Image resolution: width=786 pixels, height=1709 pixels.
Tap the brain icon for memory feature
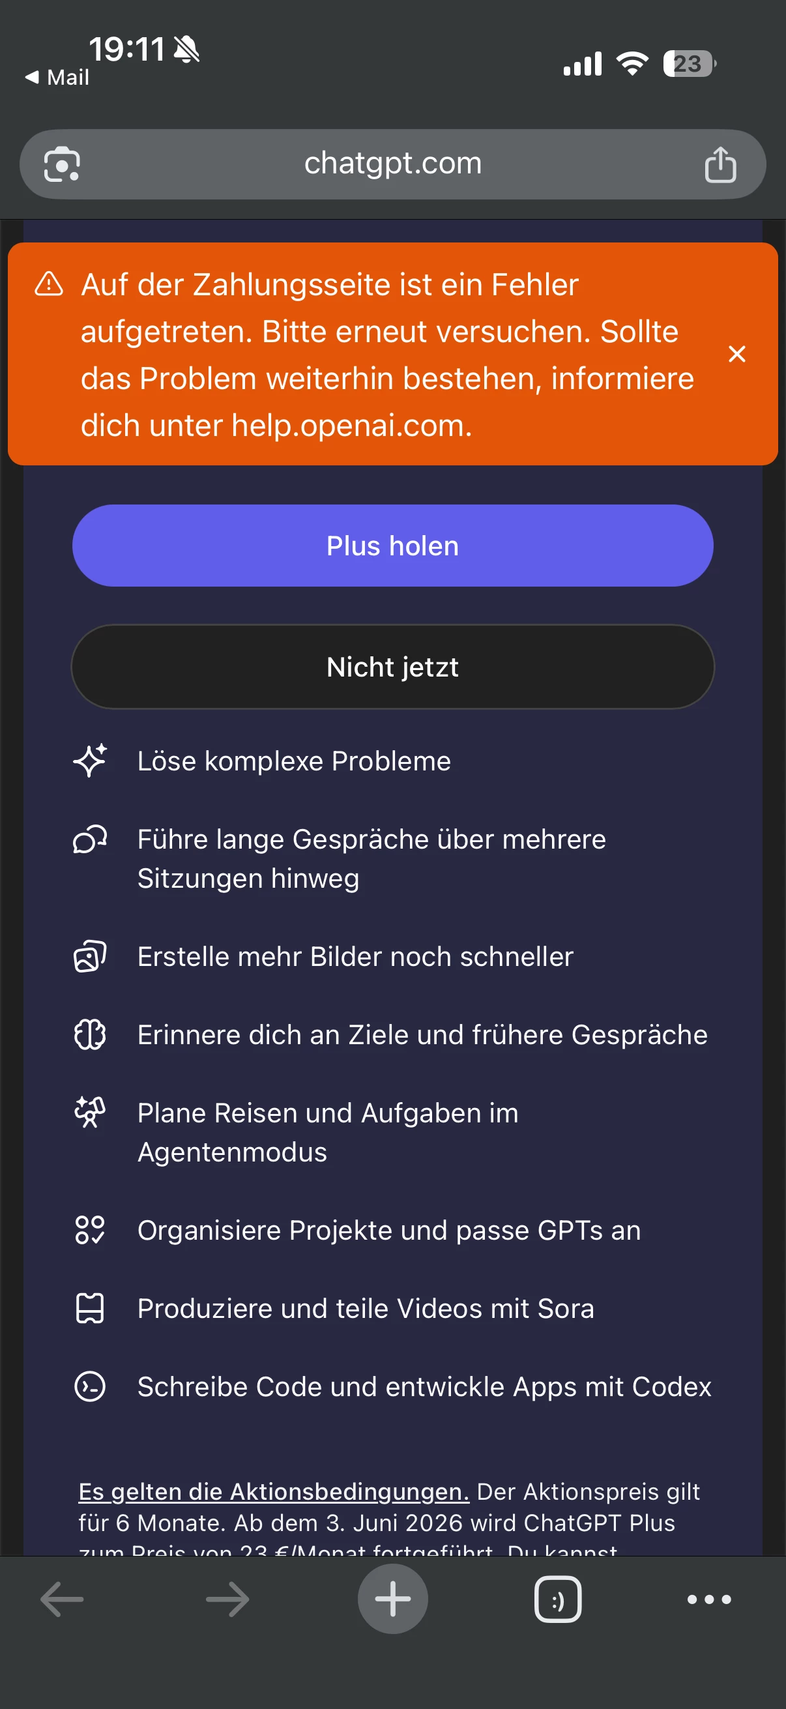click(x=90, y=1034)
